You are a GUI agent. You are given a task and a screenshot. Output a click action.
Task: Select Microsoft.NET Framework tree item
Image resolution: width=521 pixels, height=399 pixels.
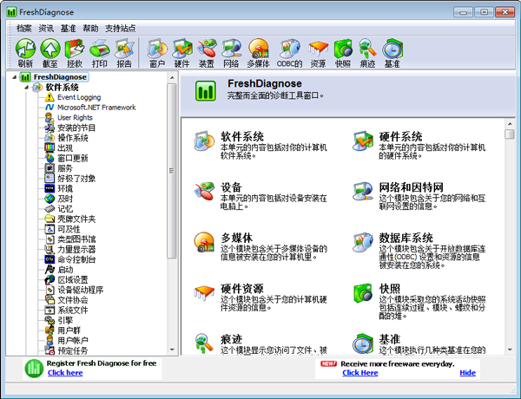coord(96,108)
